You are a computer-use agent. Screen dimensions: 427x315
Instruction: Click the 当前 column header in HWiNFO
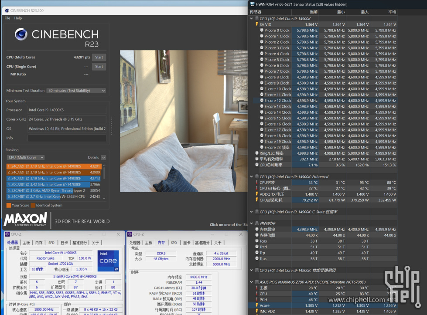tap(305, 12)
